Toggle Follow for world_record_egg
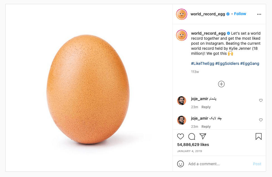The width and height of the screenshot is (272, 177). click(240, 14)
